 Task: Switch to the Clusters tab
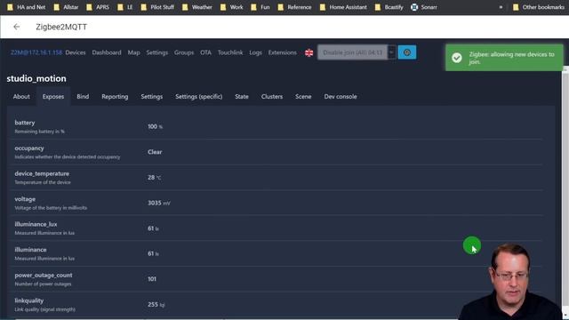pos(272,97)
